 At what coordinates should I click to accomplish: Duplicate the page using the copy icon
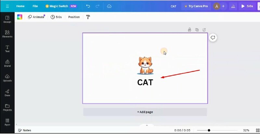click(197, 30)
